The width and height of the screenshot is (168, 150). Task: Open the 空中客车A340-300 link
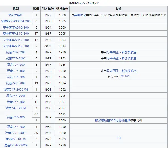click(16, 40)
